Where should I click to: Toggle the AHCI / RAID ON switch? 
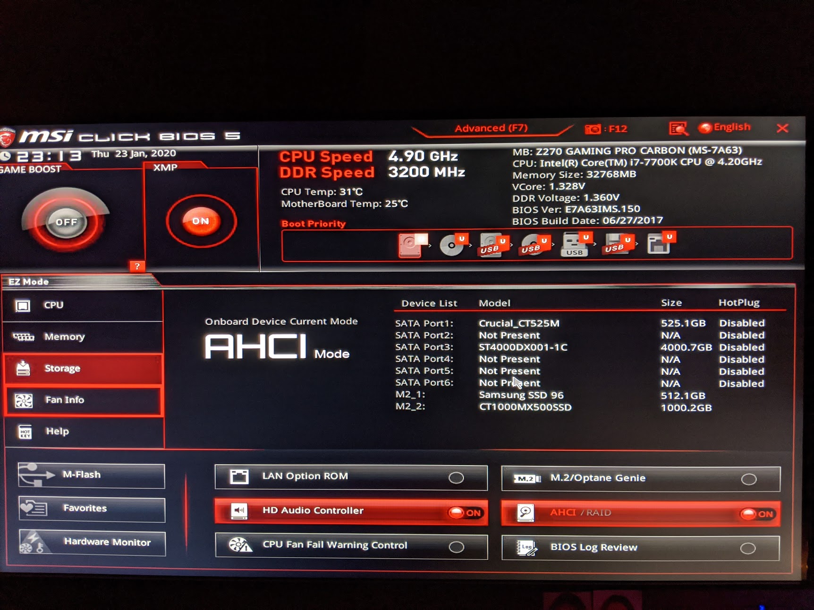[757, 514]
